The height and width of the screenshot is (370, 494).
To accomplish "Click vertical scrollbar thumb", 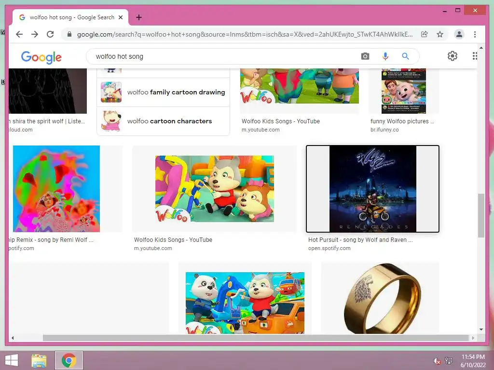I will click(481, 215).
